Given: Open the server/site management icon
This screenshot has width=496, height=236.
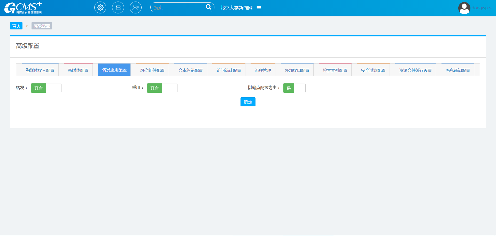Looking at the screenshot, I should point(118,7).
